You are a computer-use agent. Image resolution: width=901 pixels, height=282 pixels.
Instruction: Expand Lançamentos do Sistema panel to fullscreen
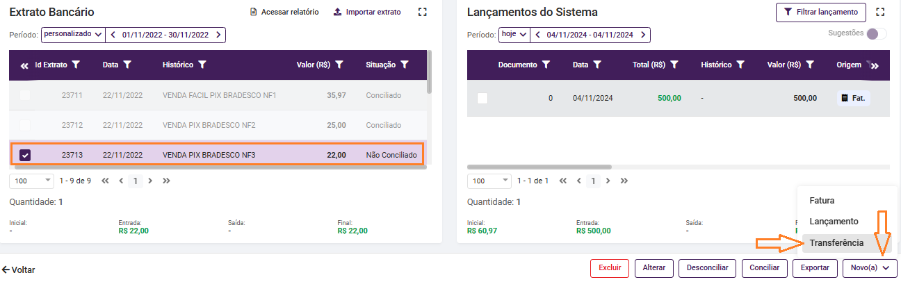pyautogui.click(x=881, y=12)
